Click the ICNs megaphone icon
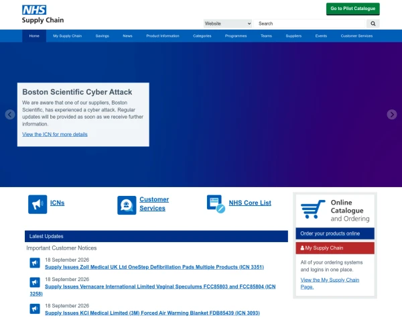Viewport: 402px width, 322px height. pyautogui.click(x=38, y=205)
